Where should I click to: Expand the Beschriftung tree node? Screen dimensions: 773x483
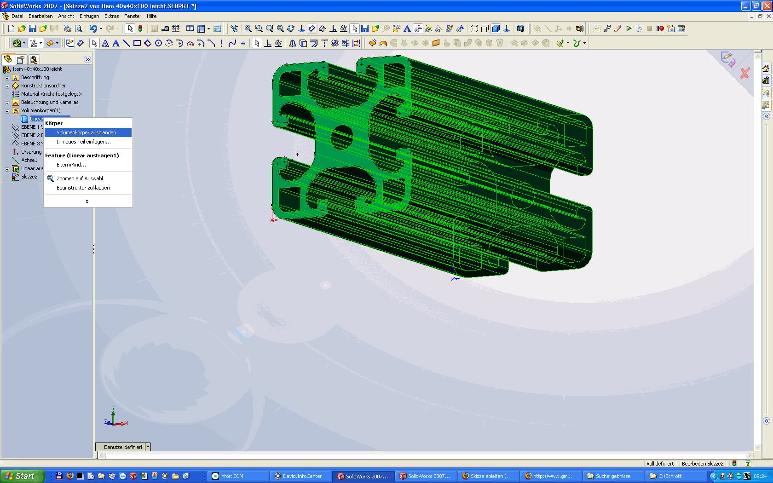coord(7,78)
